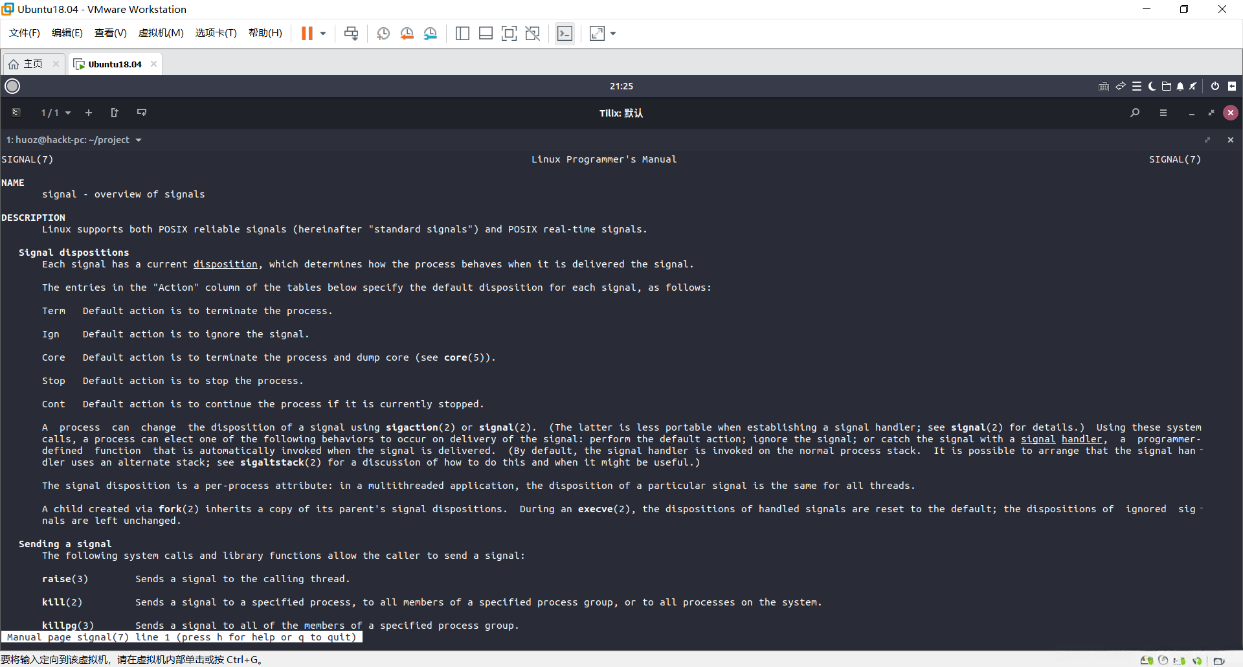Click the "Signal dispositions" section heading
This screenshot has width=1243, height=667.
coord(74,253)
